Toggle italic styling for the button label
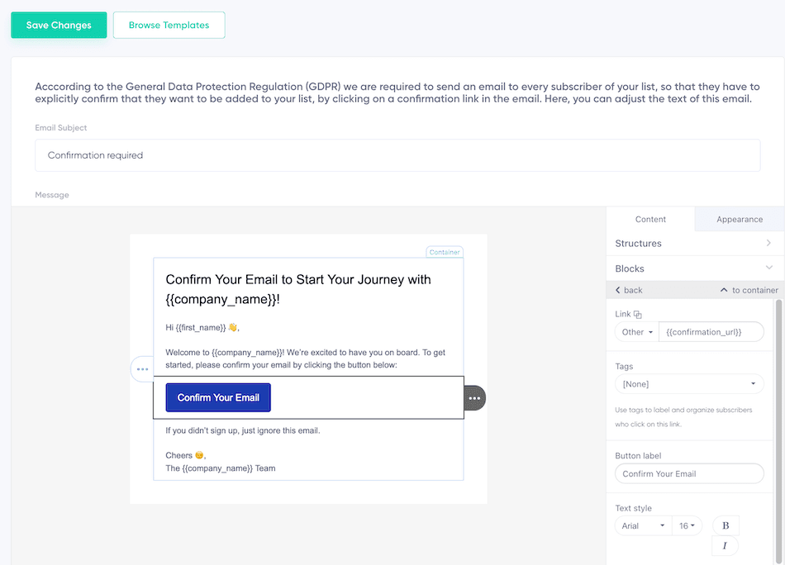785x565 pixels. (x=725, y=546)
